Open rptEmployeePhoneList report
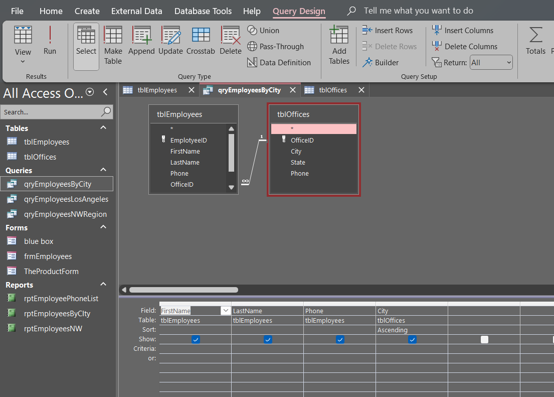The image size is (554, 397). coord(61,299)
